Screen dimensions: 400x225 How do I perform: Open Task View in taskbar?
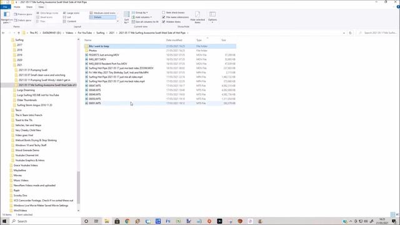(x=96, y=221)
